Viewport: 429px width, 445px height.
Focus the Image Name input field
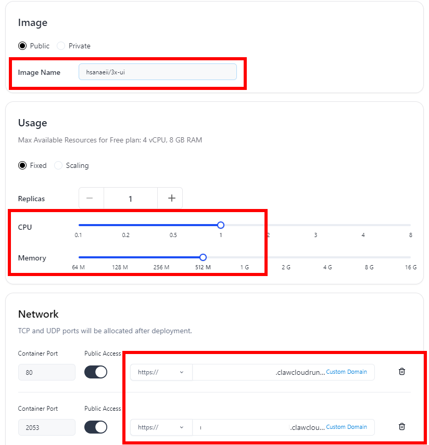coord(158,72)
